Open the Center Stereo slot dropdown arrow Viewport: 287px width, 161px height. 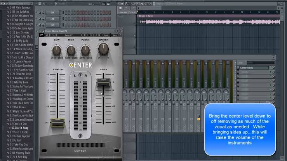click(238, 68)
